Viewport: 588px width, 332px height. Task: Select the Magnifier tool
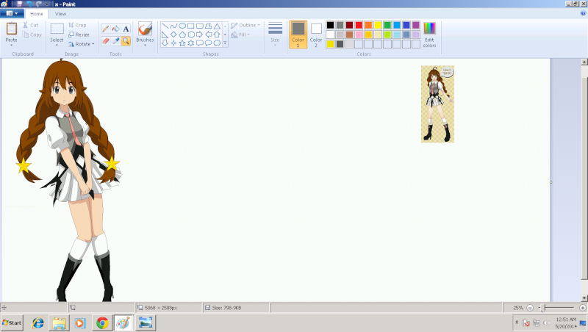click(x=126, y=40)
